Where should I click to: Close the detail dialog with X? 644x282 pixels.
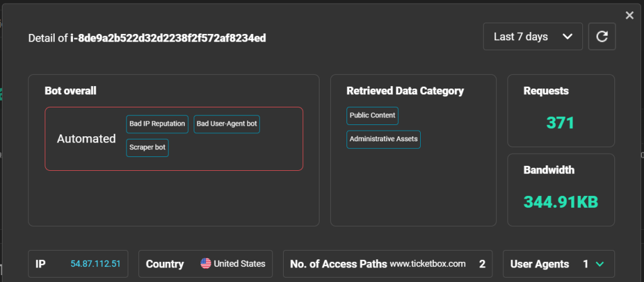coord(630,15)
